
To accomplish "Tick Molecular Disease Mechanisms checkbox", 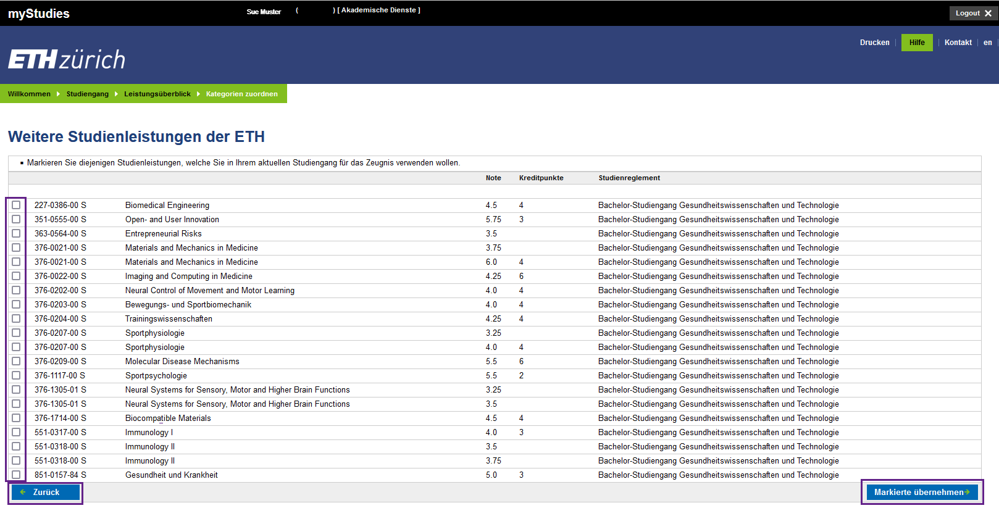I will click(16, 361).
